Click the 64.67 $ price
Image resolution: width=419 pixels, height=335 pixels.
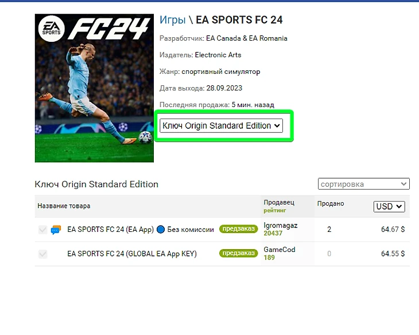[x=393, y=230]
